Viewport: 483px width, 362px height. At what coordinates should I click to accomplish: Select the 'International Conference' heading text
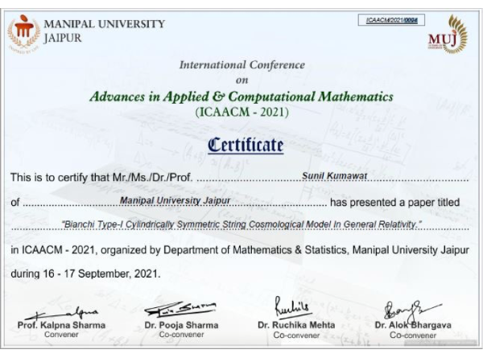click(x=242, y=64)
